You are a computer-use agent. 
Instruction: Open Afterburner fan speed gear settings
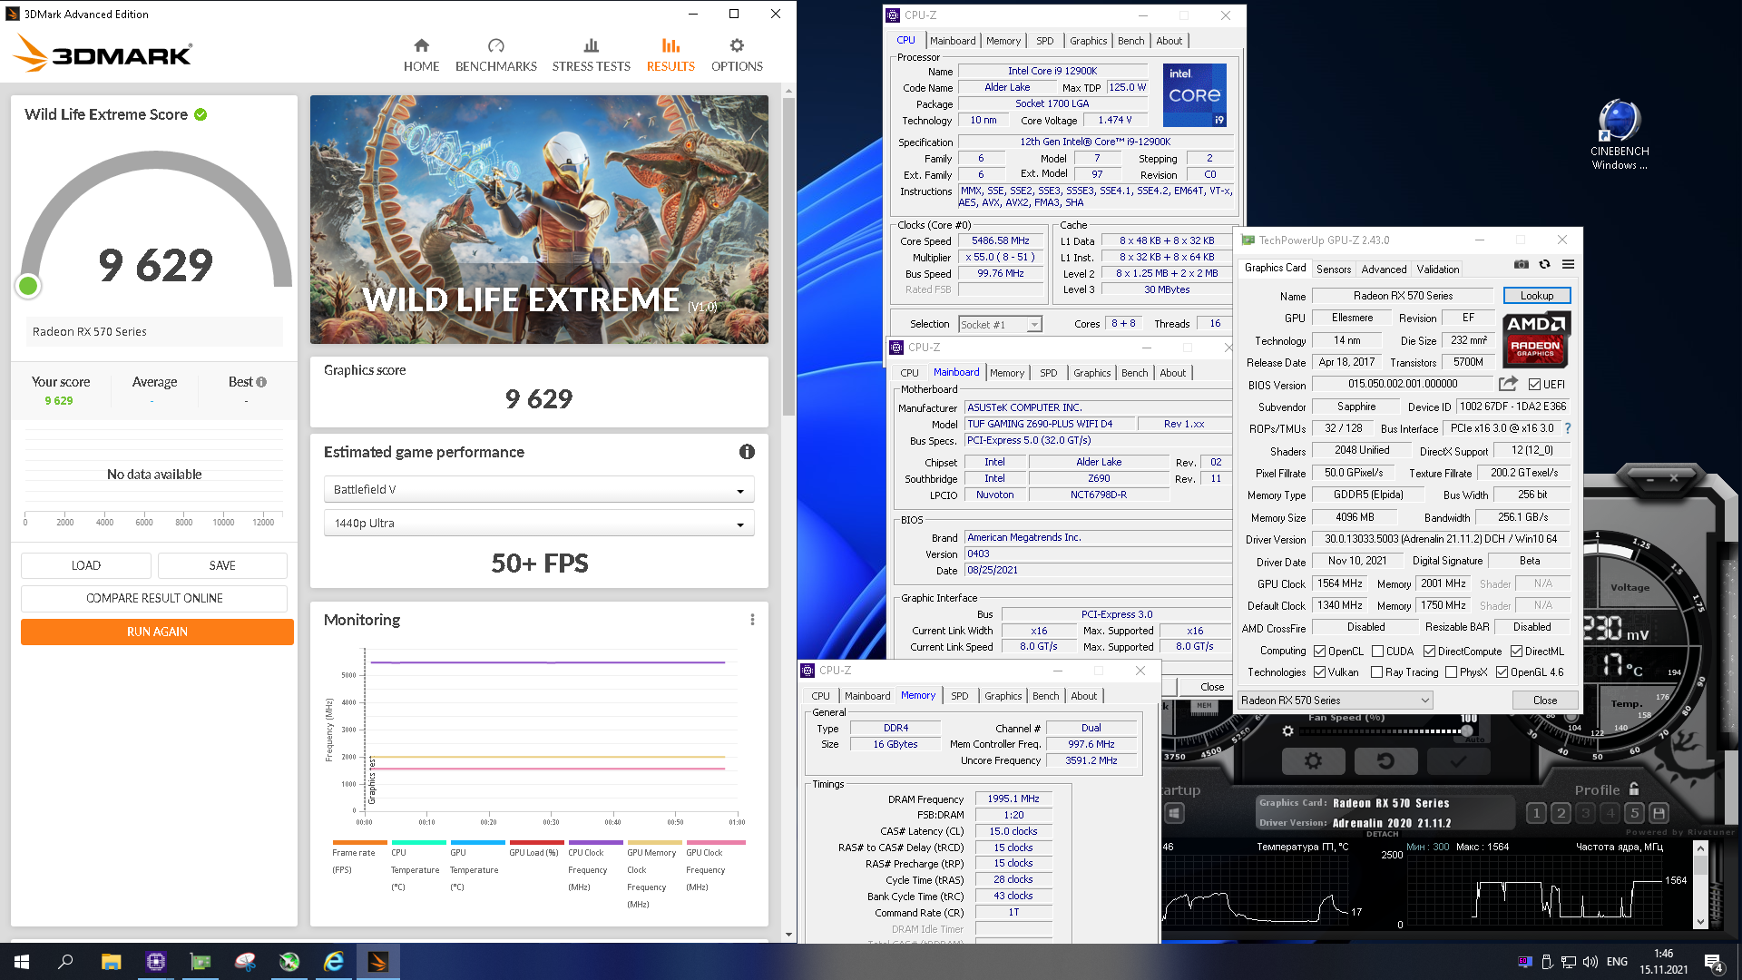pyautogui.click(x=1287, y=730)
